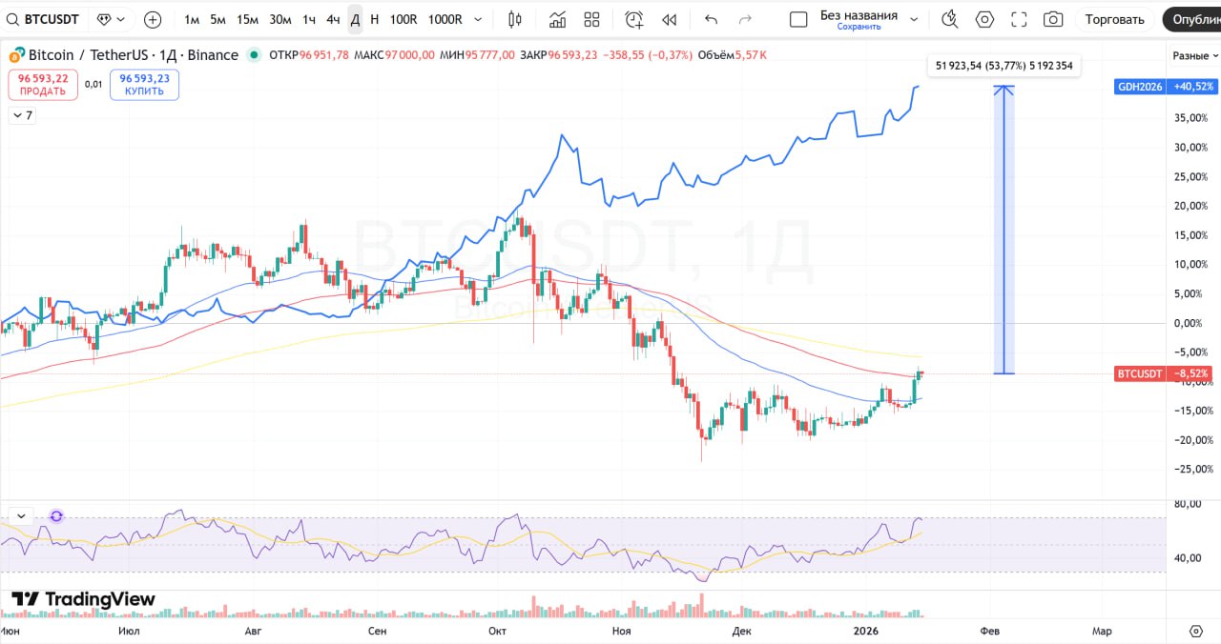Enter fullscreen mode
The width and height of the screenshot is (1221, 644).
click(1019, 19)
